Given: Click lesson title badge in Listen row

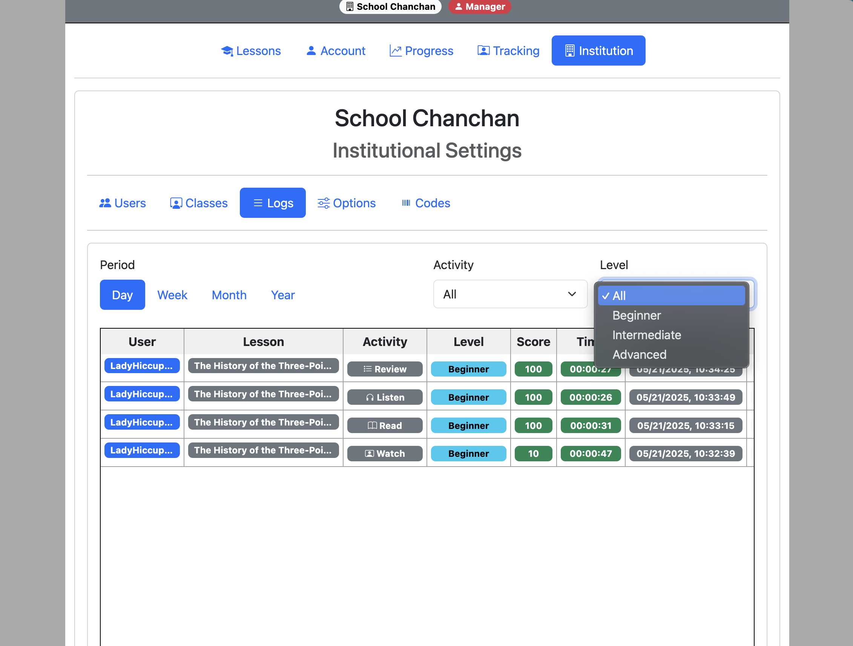Looking at the screenshot, I should 263,394.
